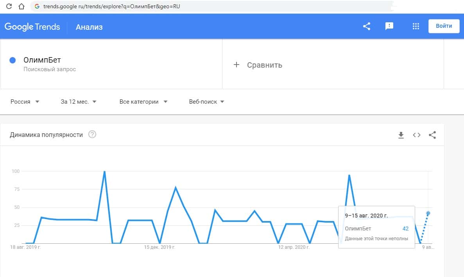The width and height of the screenshot is (464, 277).
Task: Open the Веб-поиск search type dropdown
Action: (x=206, y=102)
